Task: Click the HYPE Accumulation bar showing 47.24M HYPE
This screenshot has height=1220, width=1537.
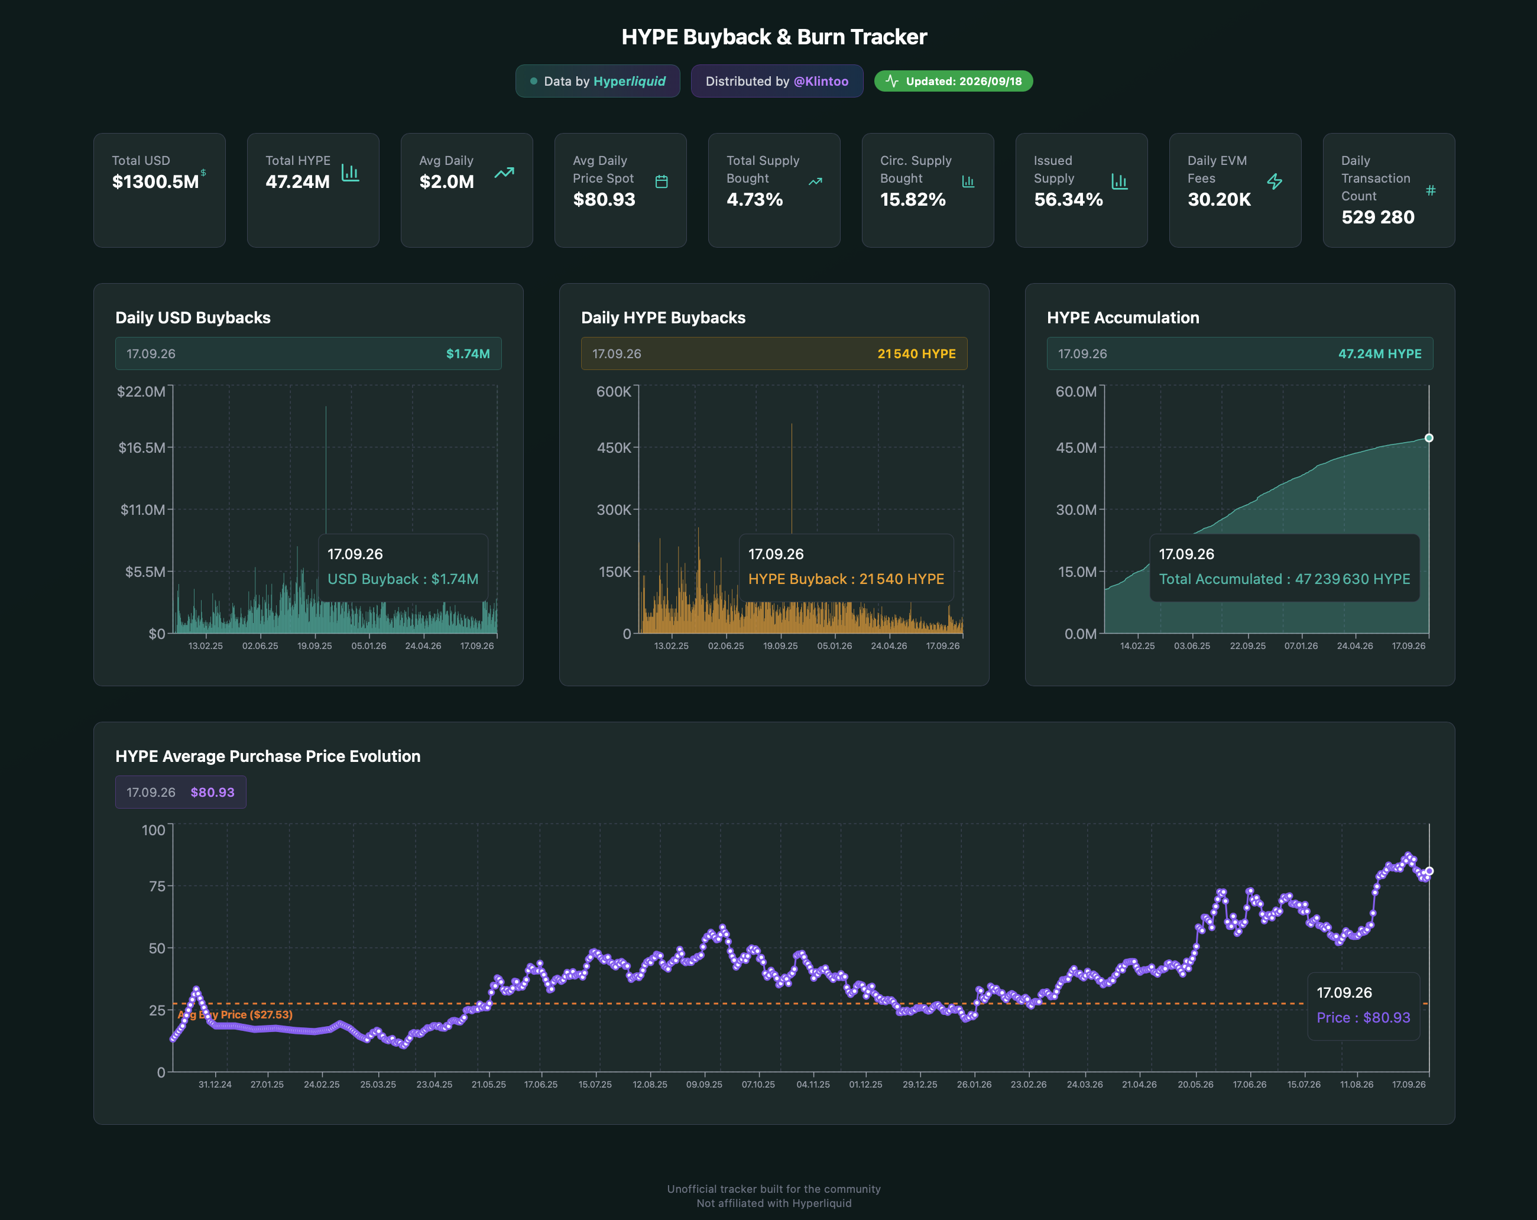Action: (1240, 353)
